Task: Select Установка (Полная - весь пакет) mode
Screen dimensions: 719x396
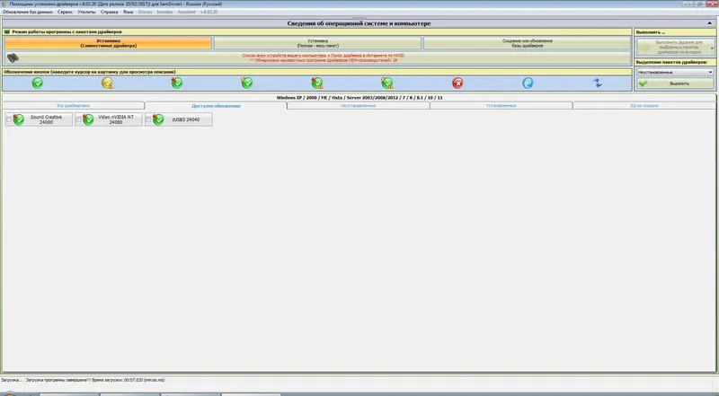Action: (317, 43)
